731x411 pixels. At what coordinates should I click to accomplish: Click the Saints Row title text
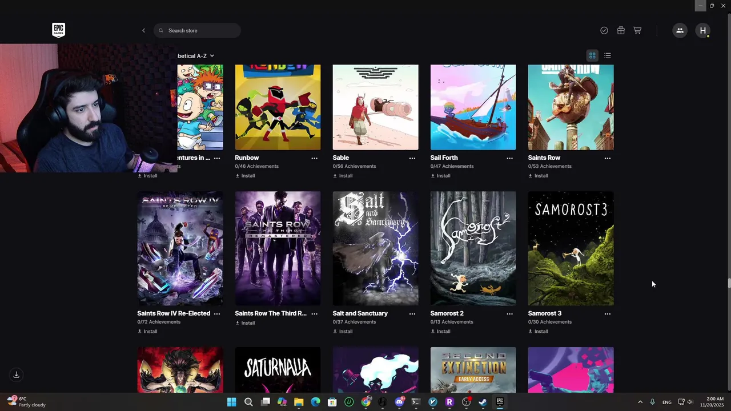click(544, 158)
